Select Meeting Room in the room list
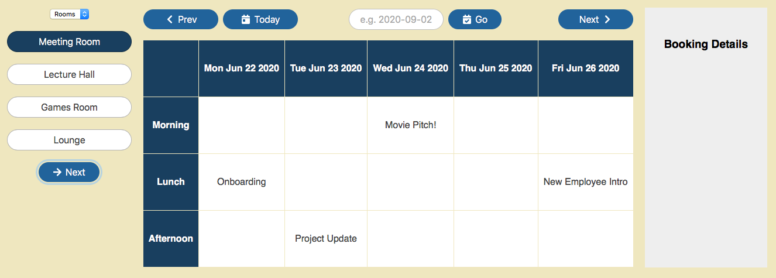 point(69,42)
